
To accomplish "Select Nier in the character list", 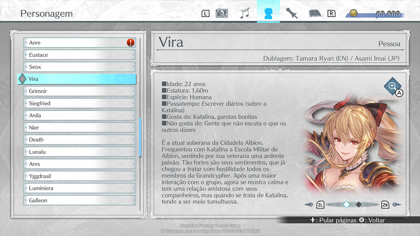I will 79,128.
